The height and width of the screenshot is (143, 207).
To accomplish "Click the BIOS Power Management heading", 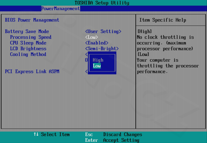I will click(x=32, y=20).
